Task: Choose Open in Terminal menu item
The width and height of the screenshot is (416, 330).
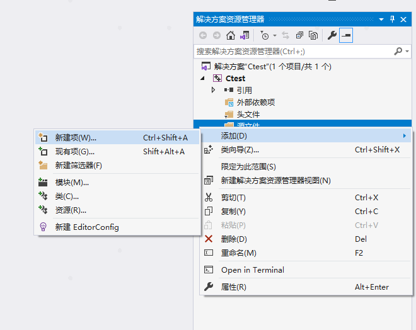Action: coord(306,270)
